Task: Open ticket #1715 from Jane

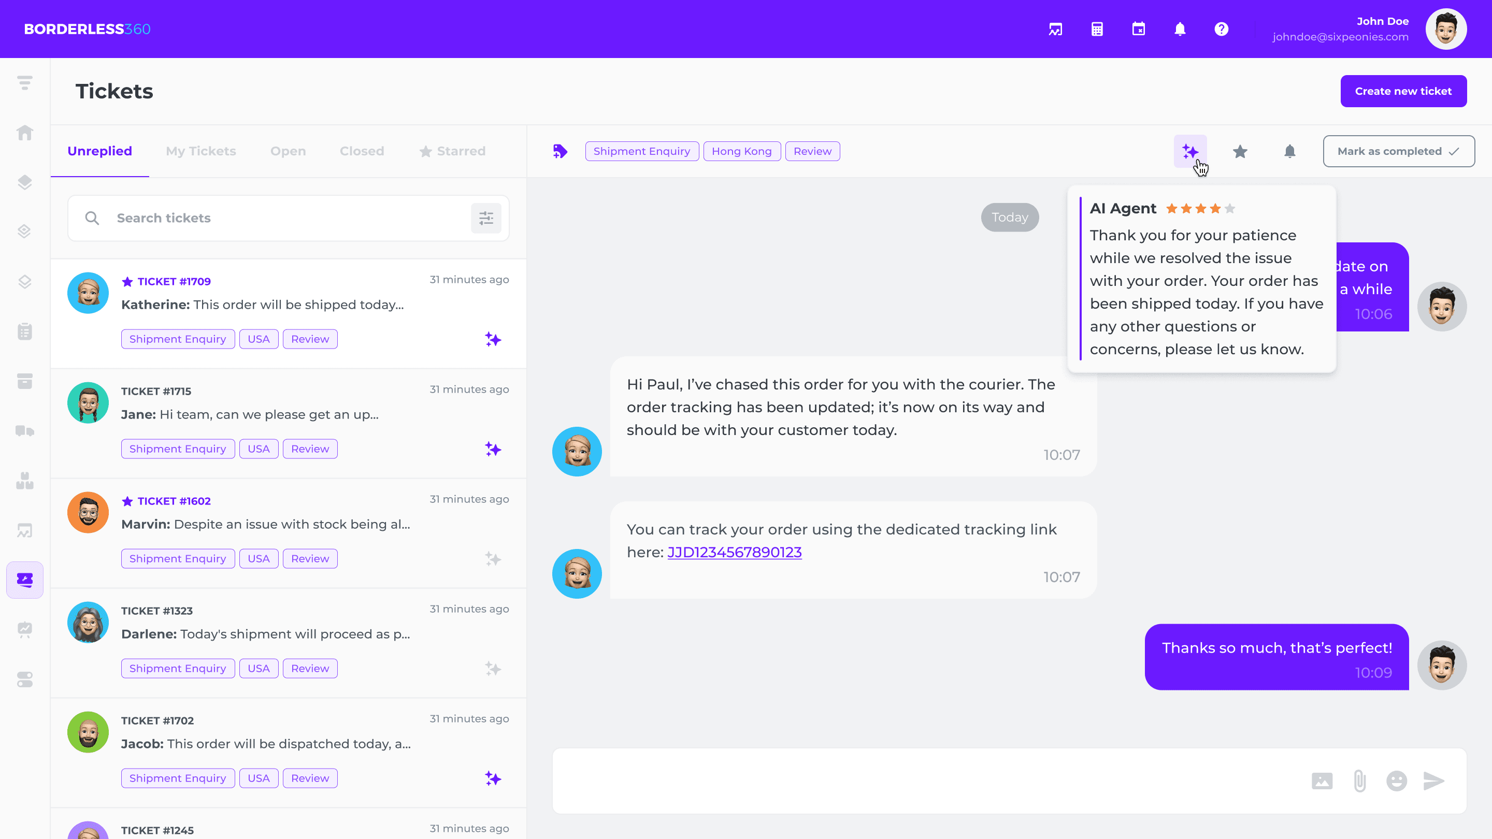Action: (x=289, y=423)
